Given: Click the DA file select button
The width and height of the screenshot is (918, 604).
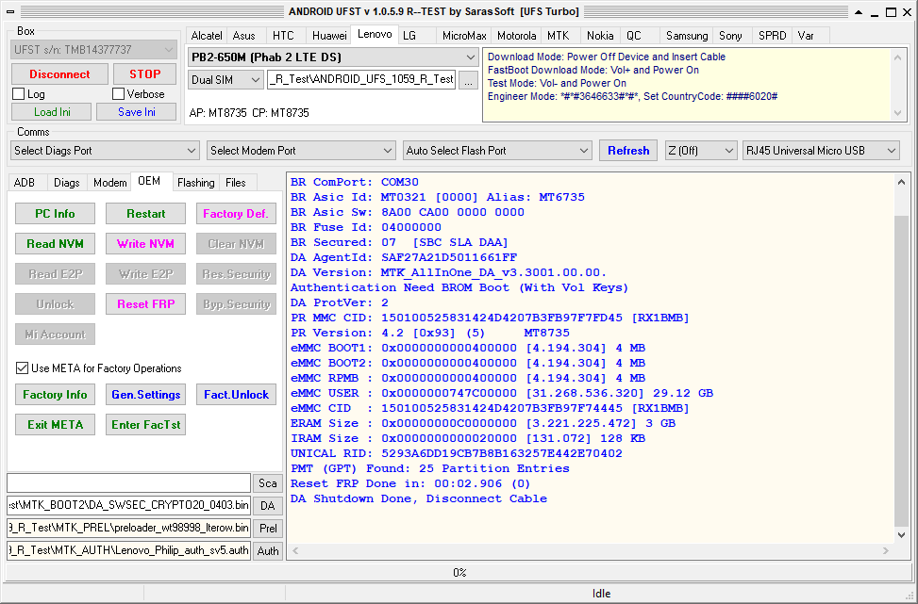Looking at the screenshot, I should 268,506.
